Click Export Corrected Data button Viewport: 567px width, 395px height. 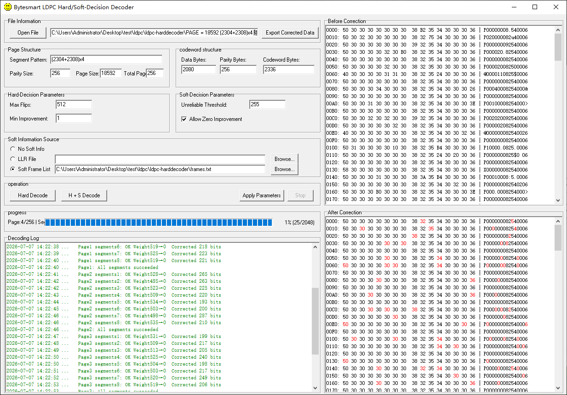[290, 33]
